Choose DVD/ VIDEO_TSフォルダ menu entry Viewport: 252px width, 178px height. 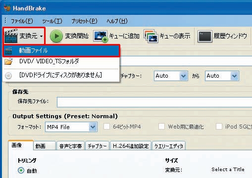click(61, 61)
